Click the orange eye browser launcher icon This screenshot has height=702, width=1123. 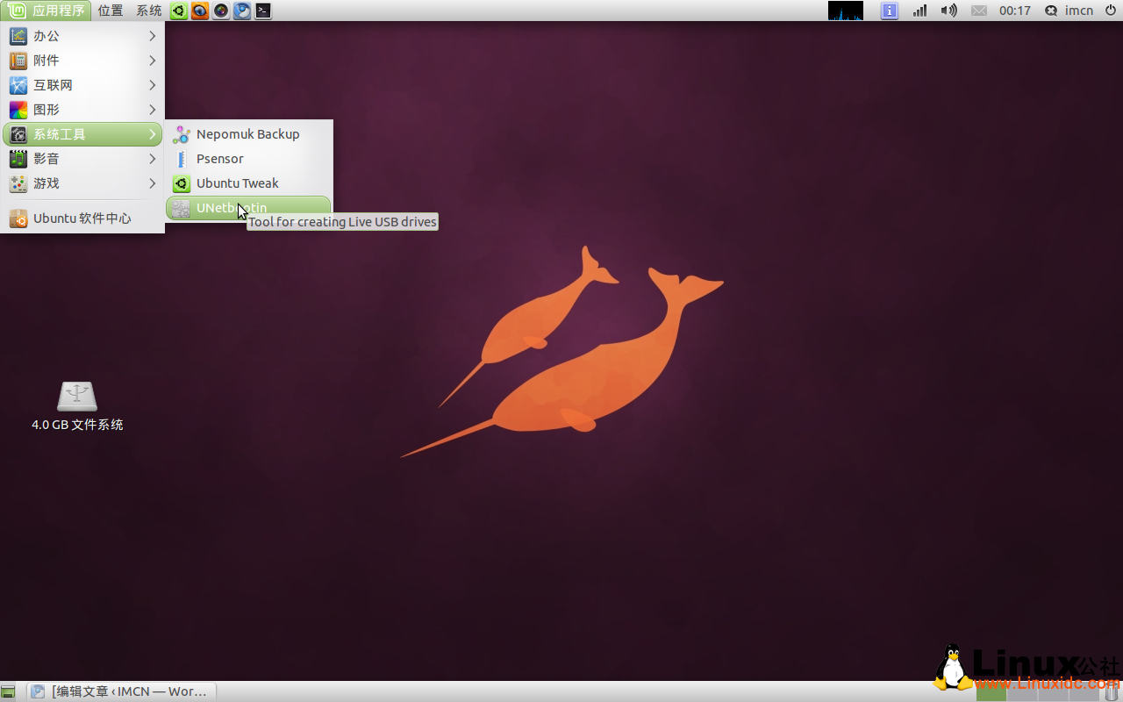coord(199,11)
